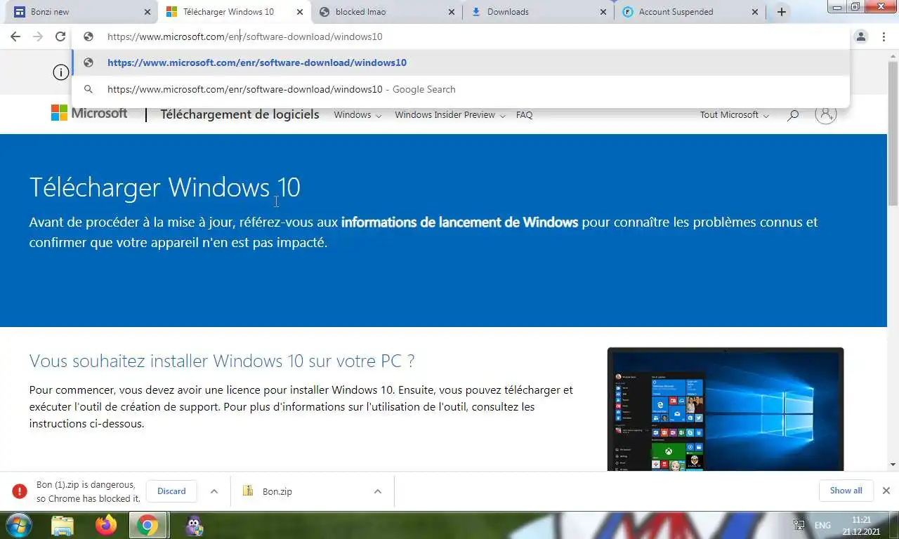Expand the Tout Microsoft menu
This screenshot has height=539, width=899.
tap(734, 115)
